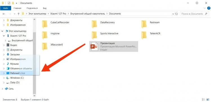Click Внутренний общий накопитель breadcrumb
211x102 pixels.
pyautogui.click(x=87, y=14)
